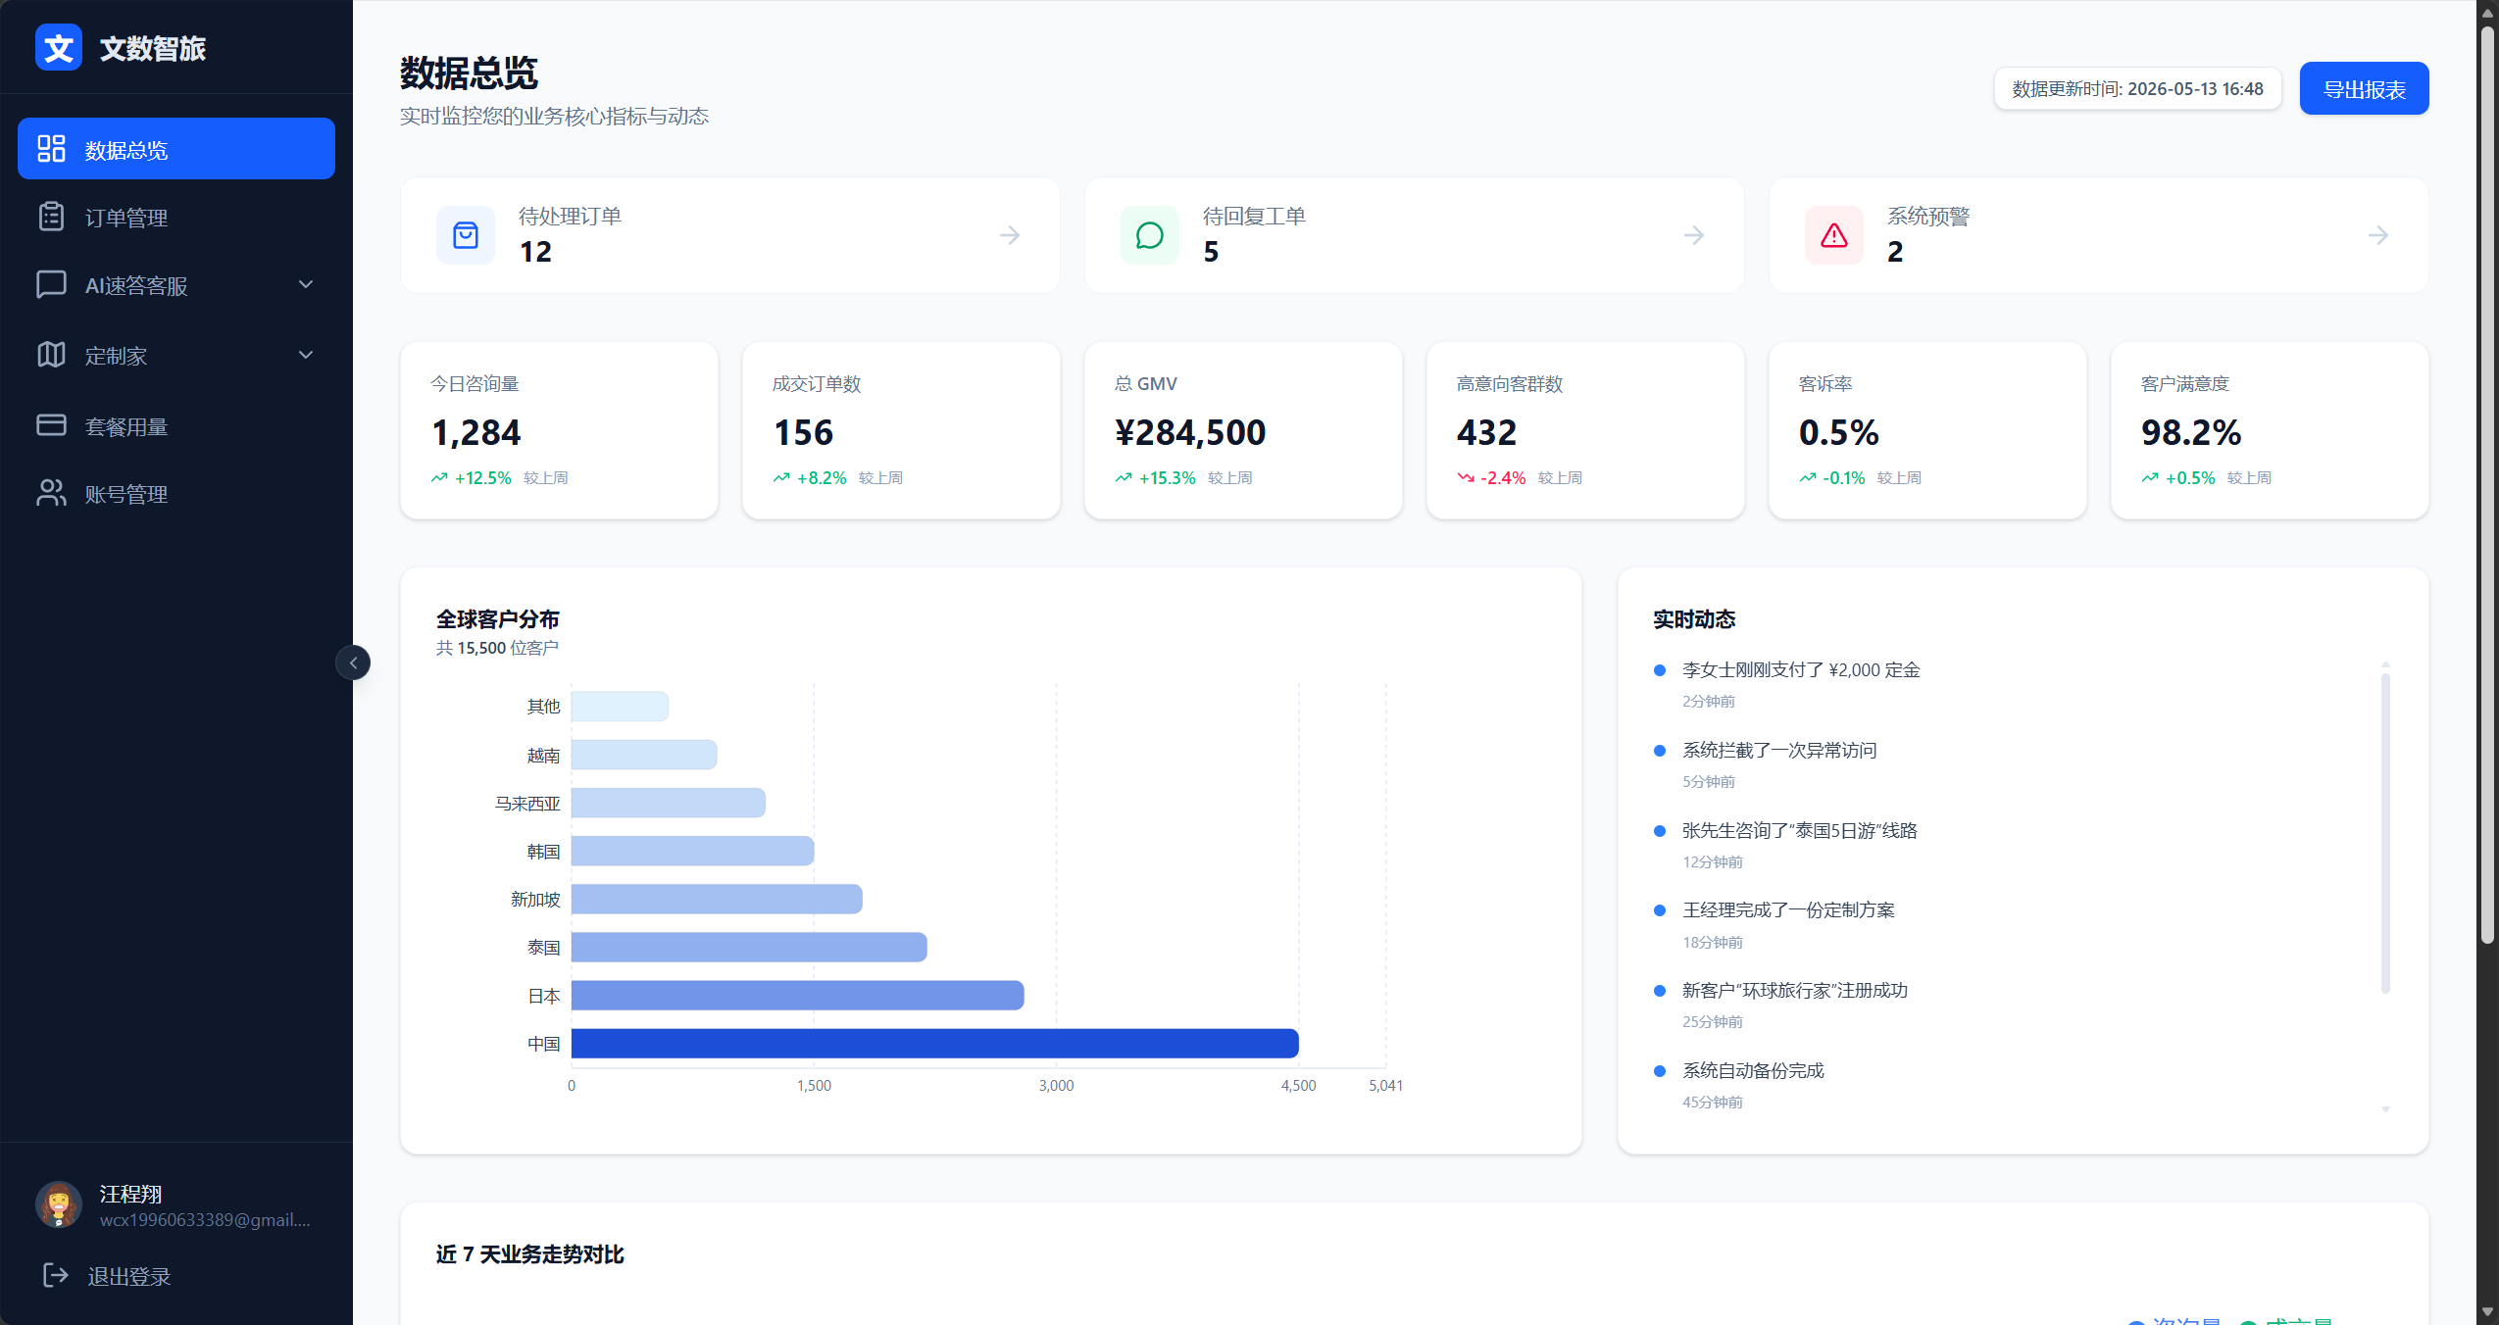Image resolution: width=2499 pixels, height=1325 pixels.
Task: Expand the 定制家 submenu chevron
Action: point(306,355)
